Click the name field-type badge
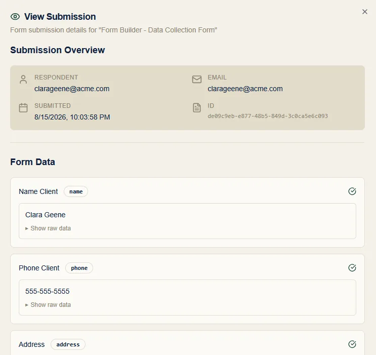Viewport: 376px width, 355px height. 76,191
